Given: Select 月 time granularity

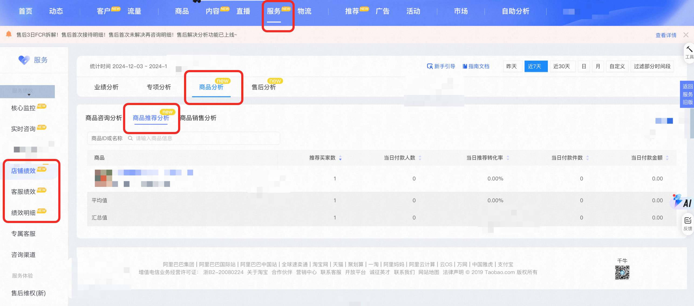Looking at the screenshot, I should 598,66.
